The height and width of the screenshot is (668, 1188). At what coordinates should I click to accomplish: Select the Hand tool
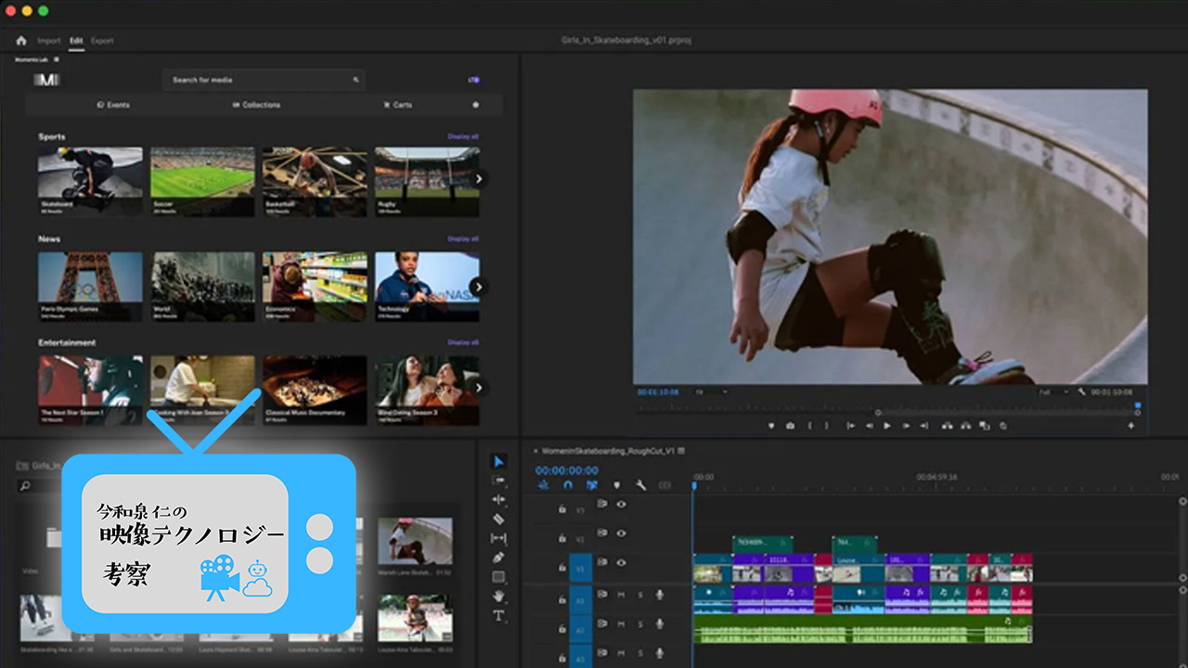[498, 596]
